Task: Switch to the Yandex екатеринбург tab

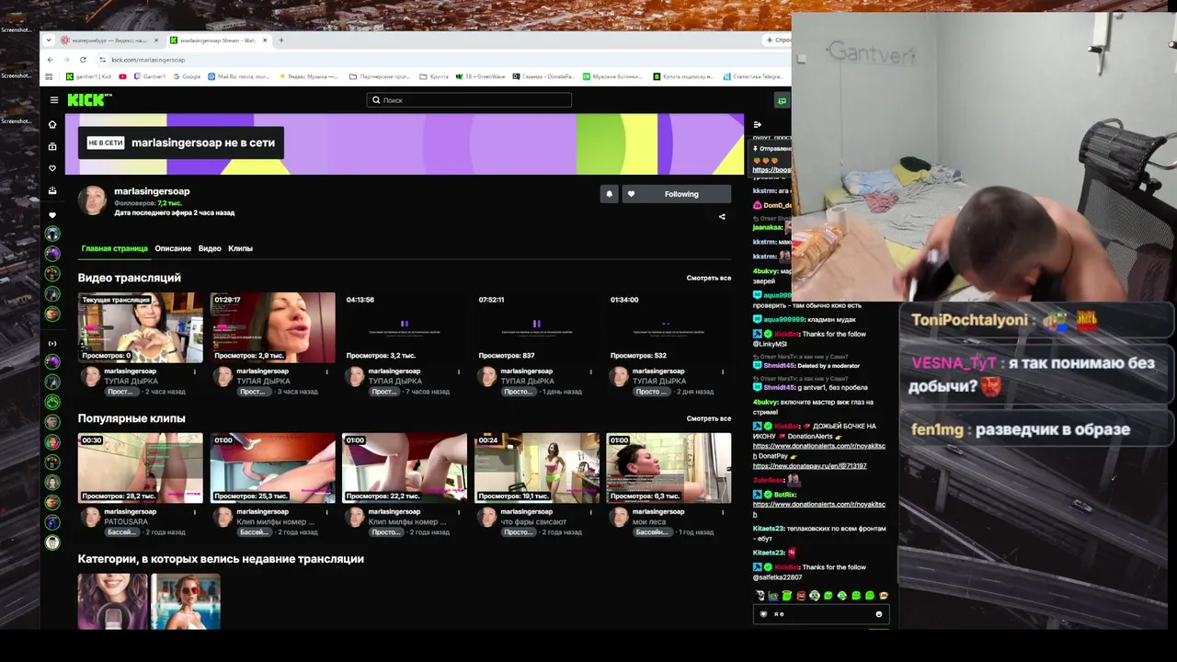Action: tap(110, 40)
